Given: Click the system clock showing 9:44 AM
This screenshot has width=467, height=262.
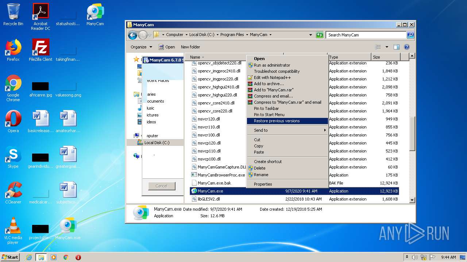Looking at the screenshot, I should pyautogui.click(x=448, y=257).
